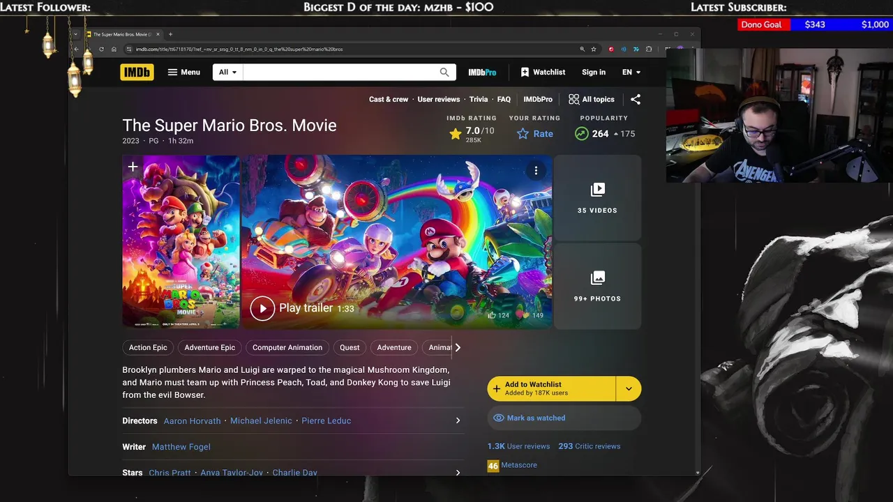Select the Adventure genre chip
Screen dimensions: 893x502
(394, 347)
